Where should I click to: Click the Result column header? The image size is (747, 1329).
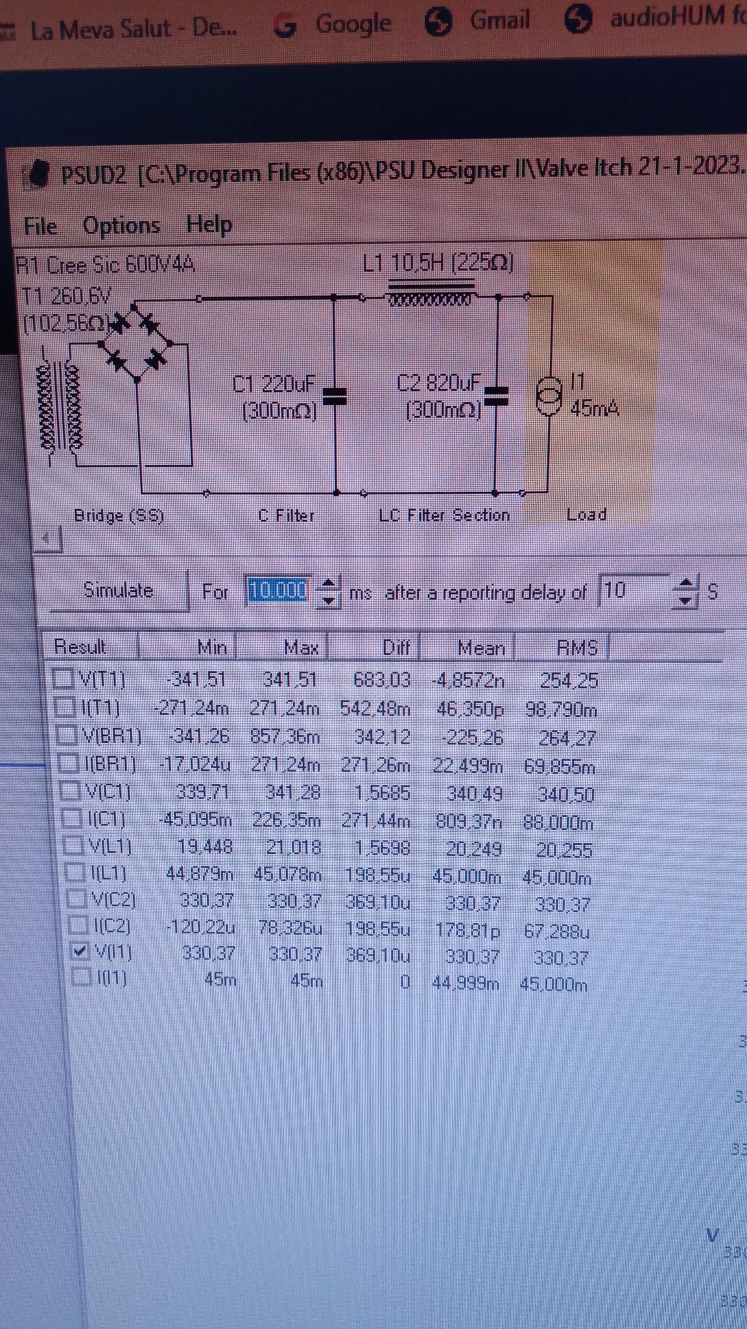pyautogui.click(x=91, y=646)
